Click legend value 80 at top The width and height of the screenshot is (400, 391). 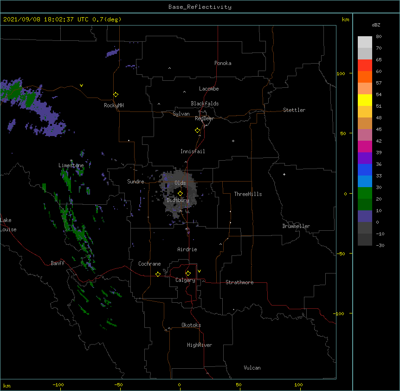(x=379, y=37)
